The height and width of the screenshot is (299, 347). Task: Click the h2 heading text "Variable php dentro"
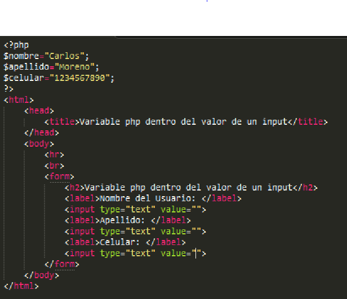tap(133, 188)
